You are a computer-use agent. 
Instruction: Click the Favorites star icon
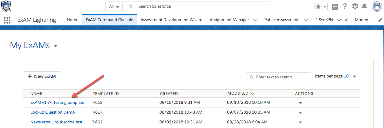coord(318,6)
